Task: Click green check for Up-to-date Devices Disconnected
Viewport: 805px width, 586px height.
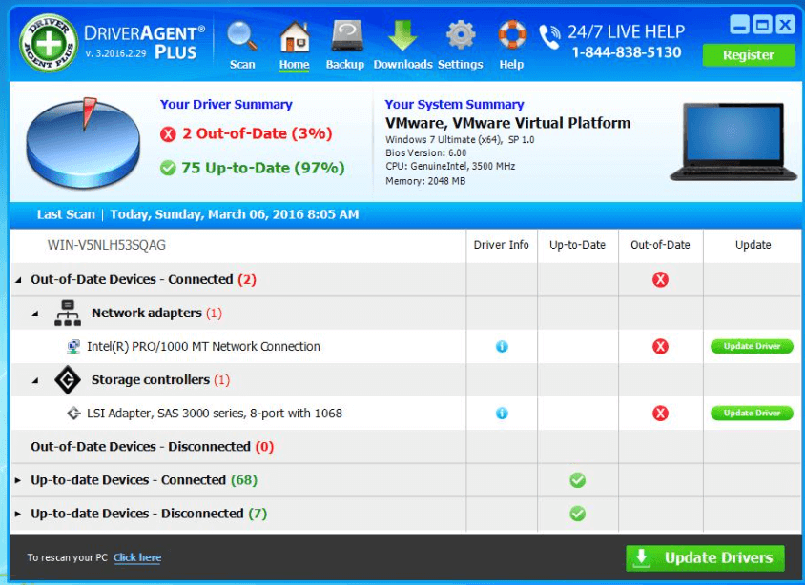Action: coord(578,514)
